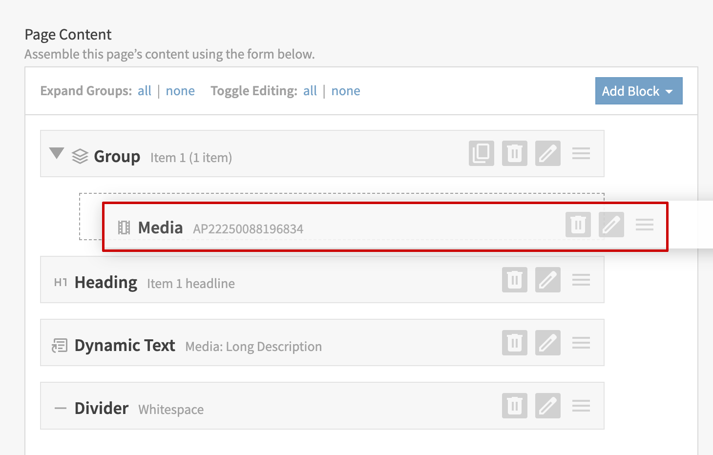Edit the Dynamic Text block
Screen dimensions: 713x455
pyautogui.click(x=547, y=343)
